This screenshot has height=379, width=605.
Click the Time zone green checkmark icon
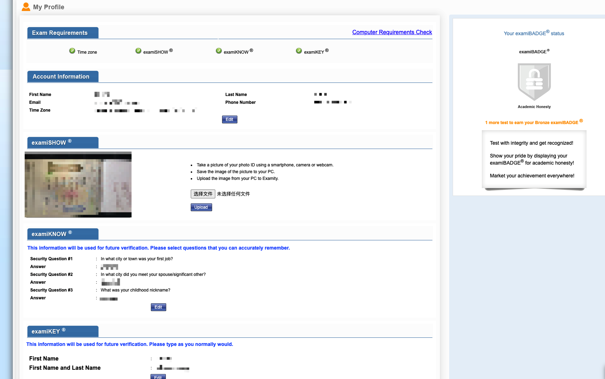point(72,51)
